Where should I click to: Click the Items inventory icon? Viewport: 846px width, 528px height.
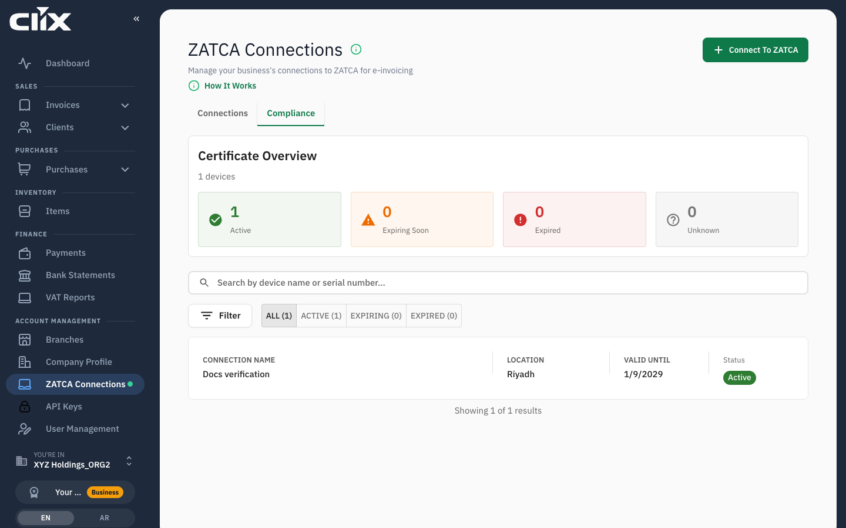(x=25, y=211)
